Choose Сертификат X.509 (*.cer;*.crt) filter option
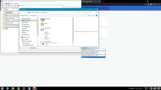 point(93,49)
